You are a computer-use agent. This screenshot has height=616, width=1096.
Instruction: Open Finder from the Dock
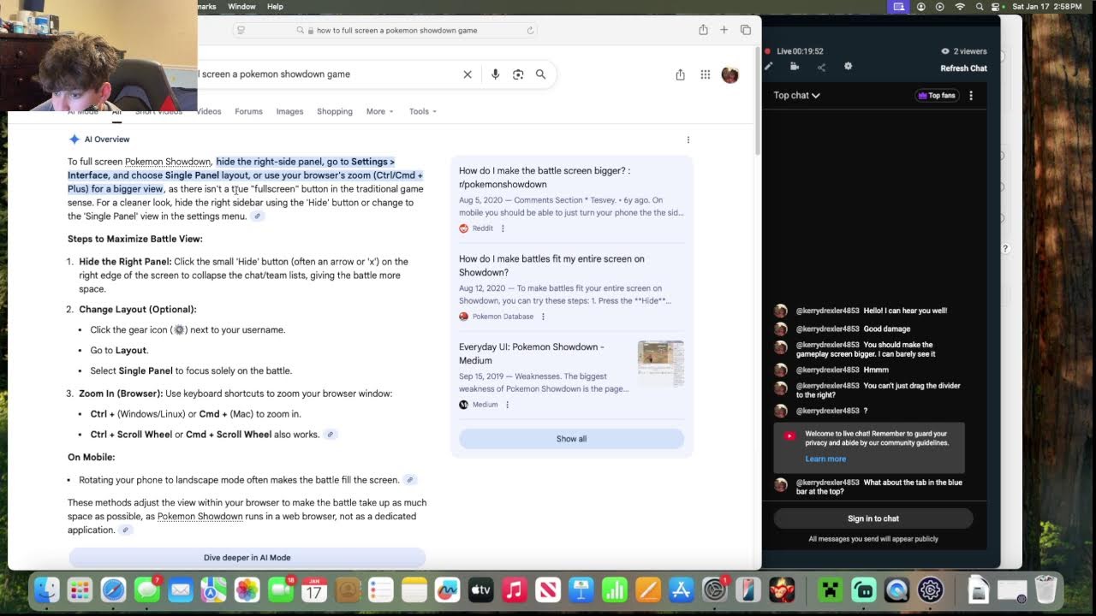coord(47,589)
